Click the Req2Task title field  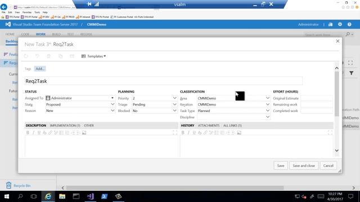(164, 81)
